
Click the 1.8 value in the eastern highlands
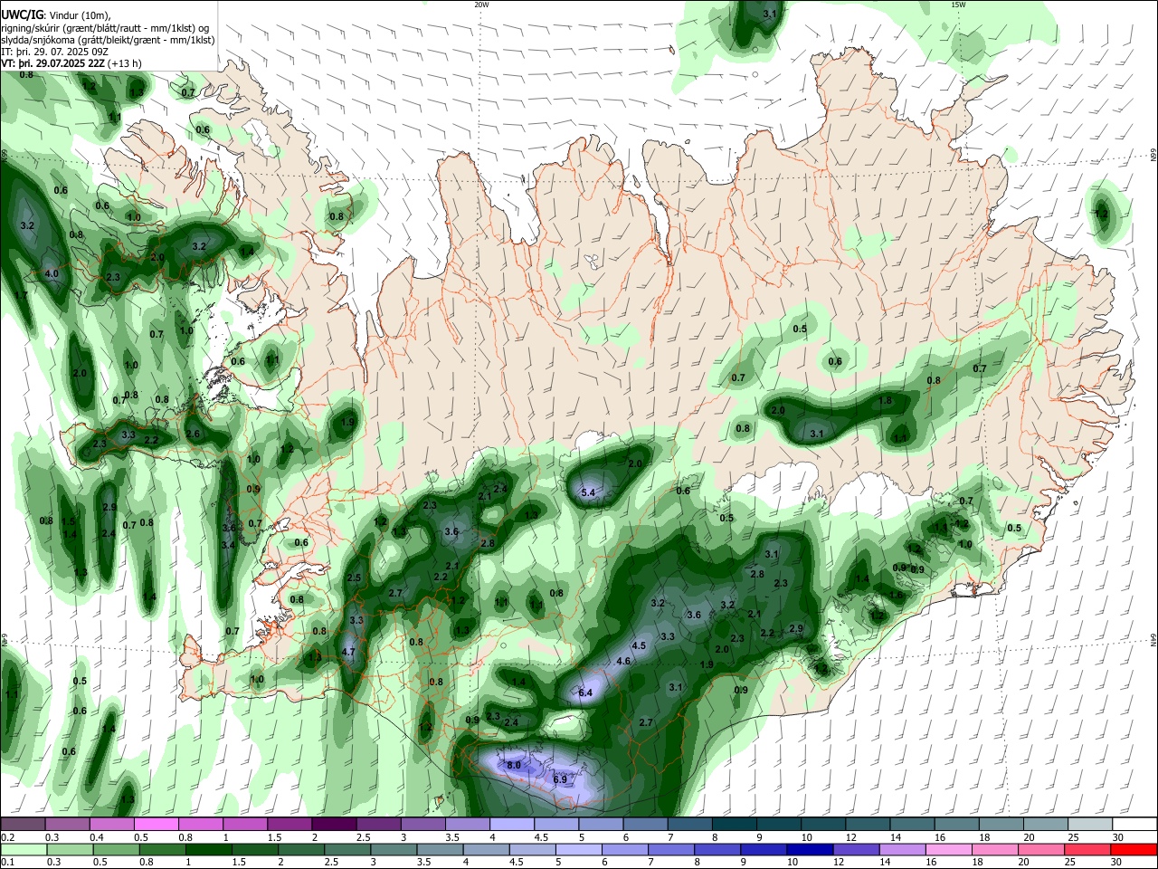point(886,401)
